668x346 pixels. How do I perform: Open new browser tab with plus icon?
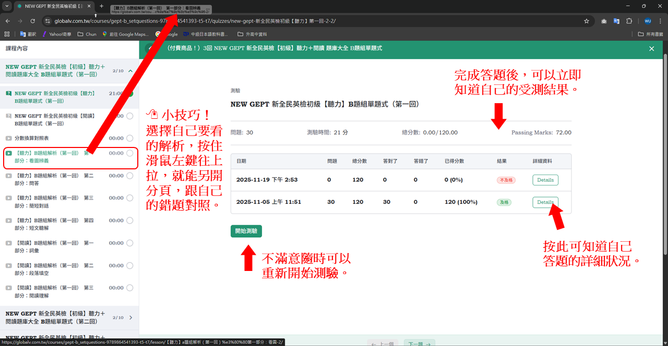[101, 6]
